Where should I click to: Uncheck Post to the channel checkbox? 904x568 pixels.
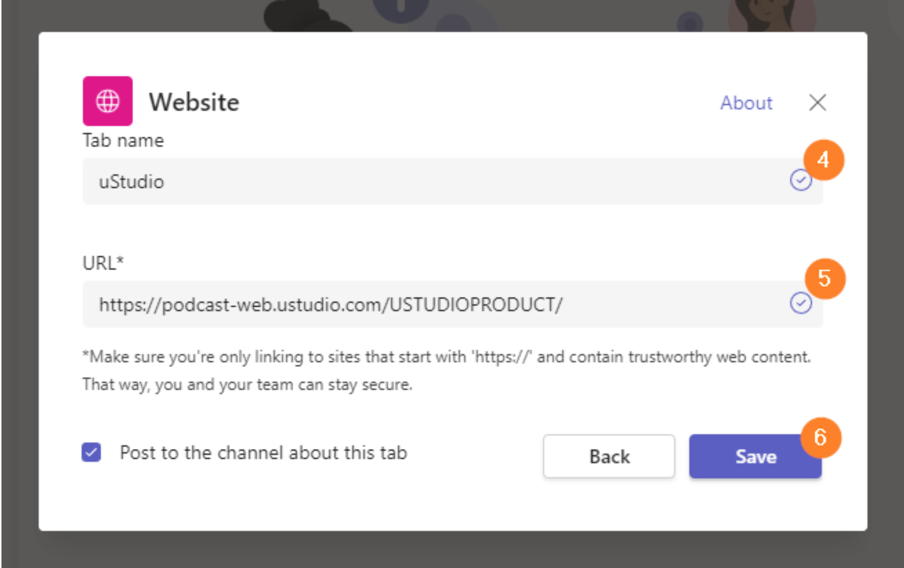click(x=91, y=452)
